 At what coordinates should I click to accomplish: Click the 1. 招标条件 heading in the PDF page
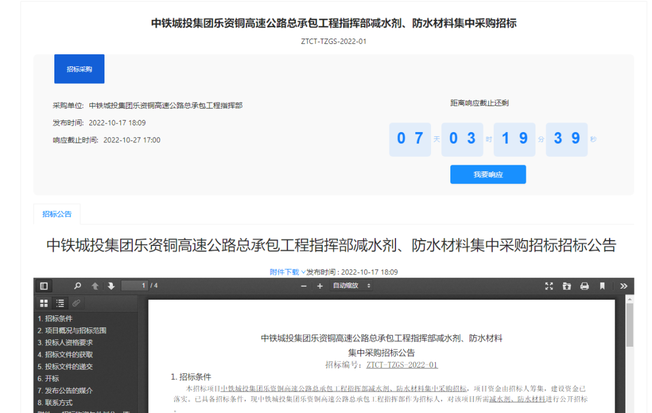191,377
